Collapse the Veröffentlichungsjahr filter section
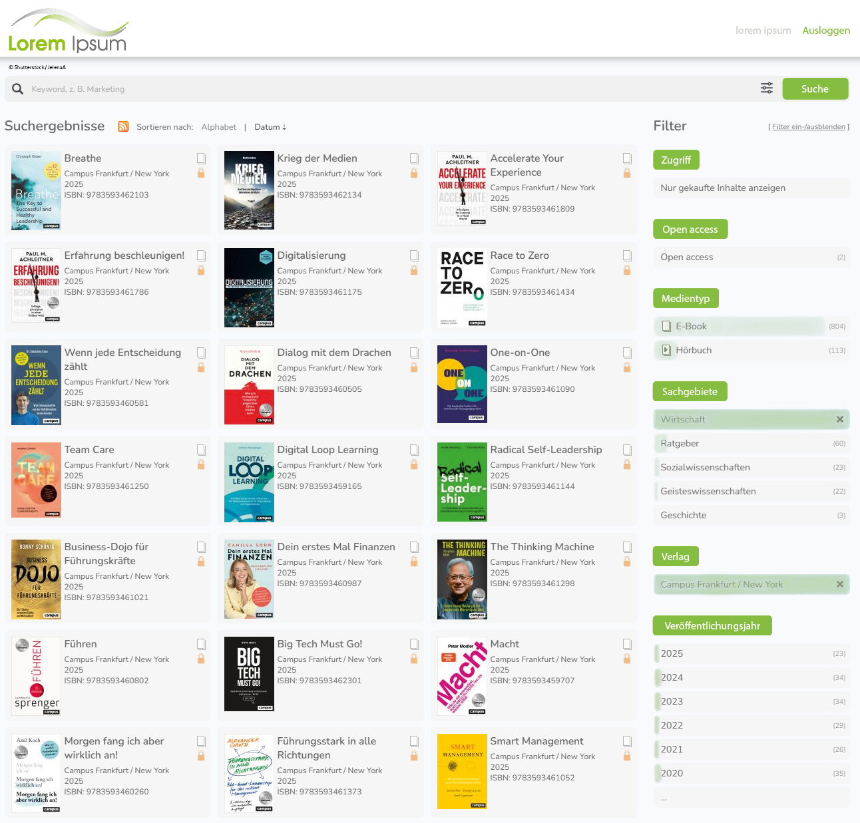Viewport: 860px width, 823px height. [x=712, y=625]
